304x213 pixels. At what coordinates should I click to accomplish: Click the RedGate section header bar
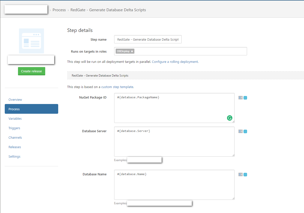[186, 75]
